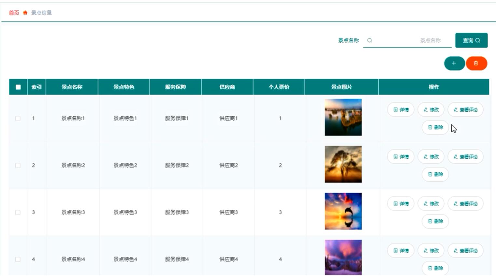This screenshot has width=496, height=277.
Task: Open the row 1 castle scenery image
Action: pos(343,117)
